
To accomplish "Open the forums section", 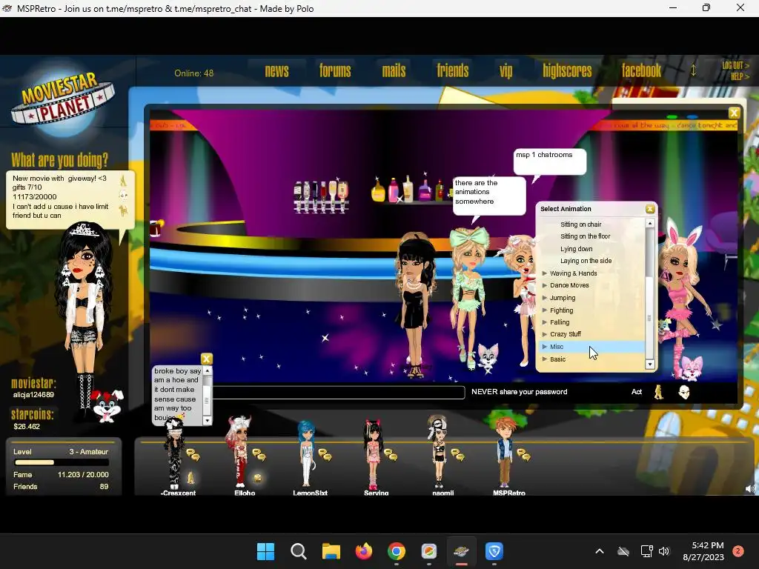I will (335, 71).
